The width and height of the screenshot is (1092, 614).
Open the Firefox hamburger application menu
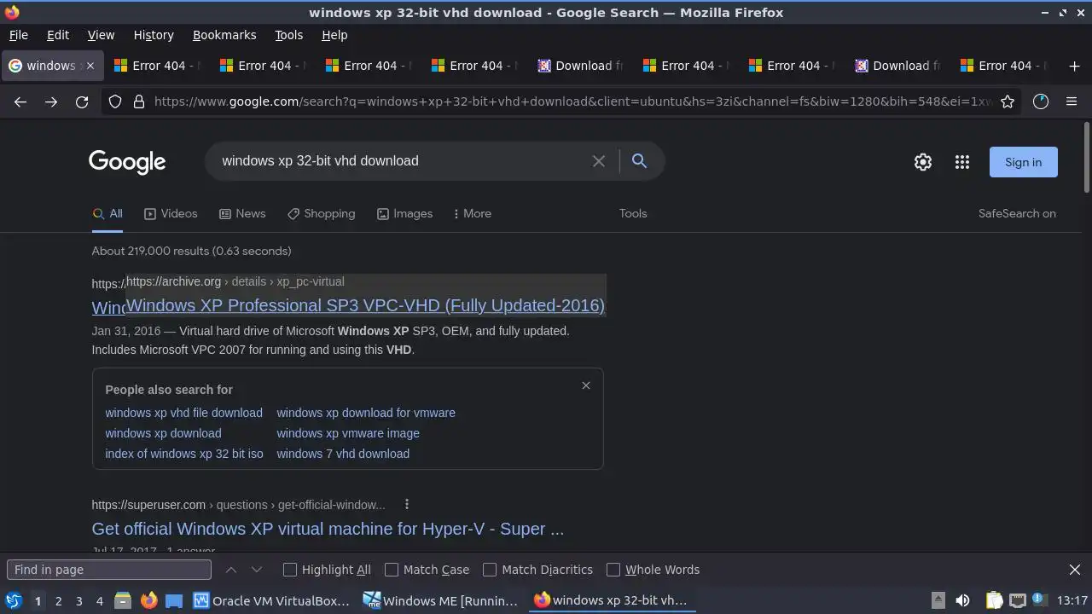[1072, 101]
